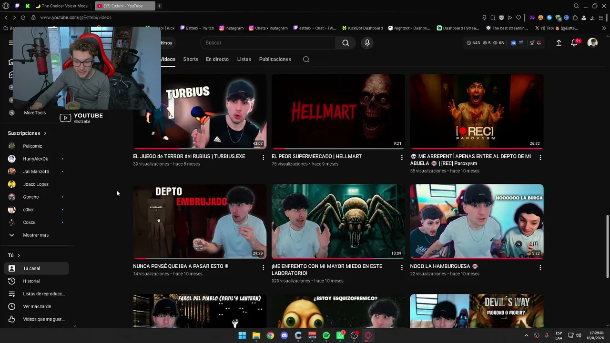The height and width of the screenshot is (343, 610).
Task: Open KickBot Dashboard bookmark
Action: point(362,28)
